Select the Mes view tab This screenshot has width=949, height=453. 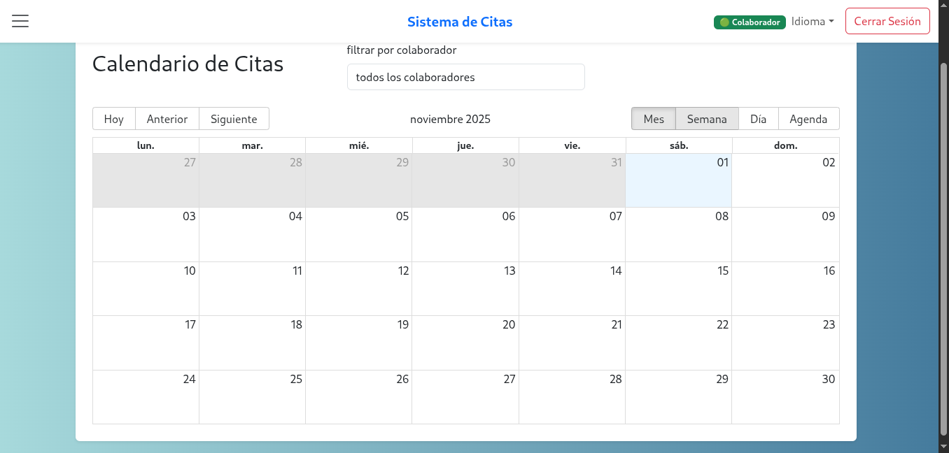tap(654, 119)
